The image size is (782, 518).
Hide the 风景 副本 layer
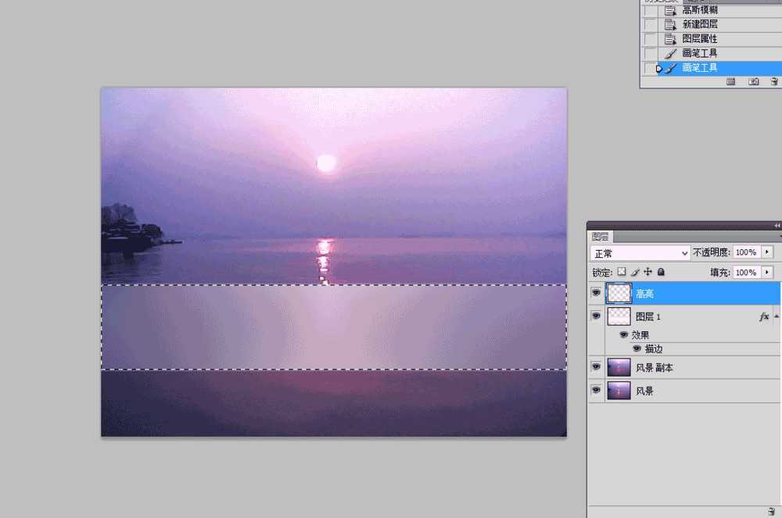pyautogui.click(x=596, y=366)
